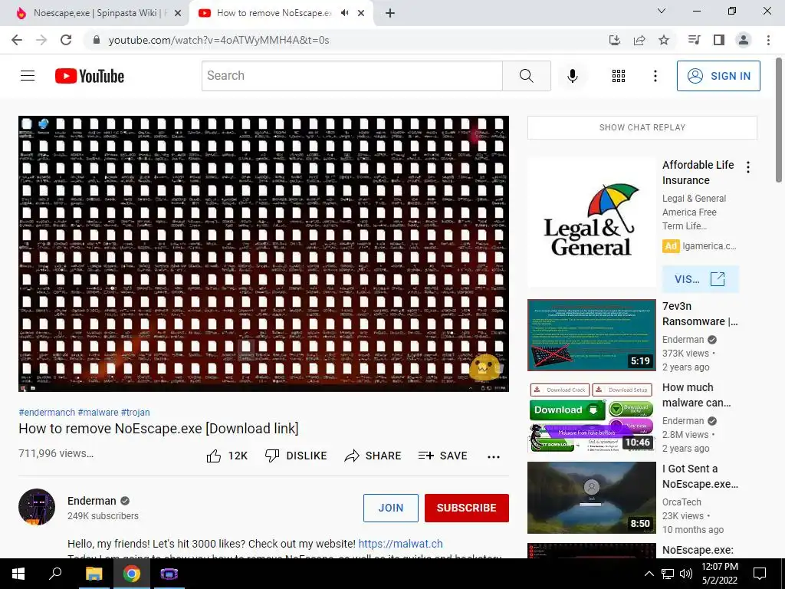Open the Enderman channel name link
785x589 pixels.
click(x=92, y=501)
